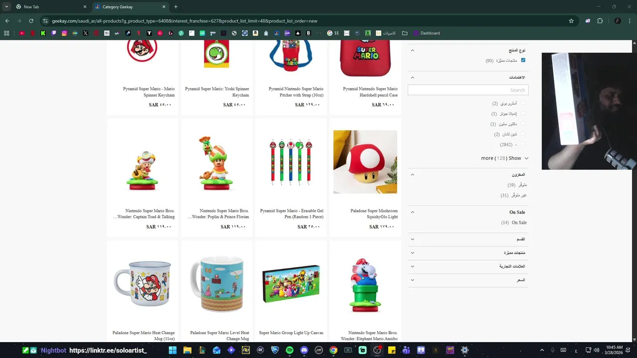The width and height of the screenshot is (637, 358).
Task: Open a new browser tab with plus
Action: pyautogui.click(x=176, y=6)
